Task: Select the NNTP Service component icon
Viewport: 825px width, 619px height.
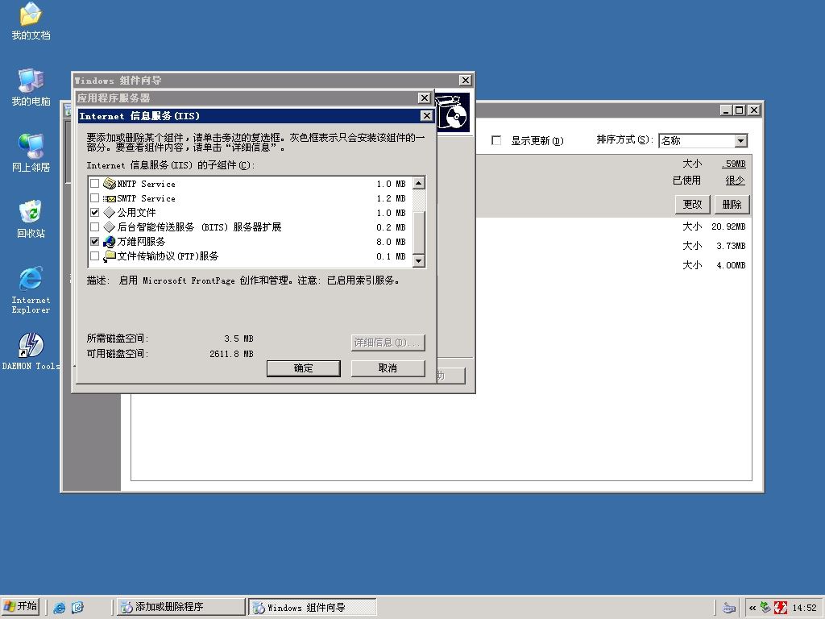Action: (110, 184)
